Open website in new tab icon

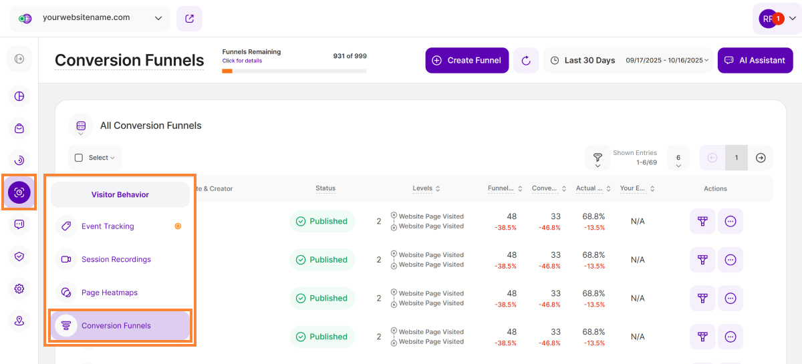[x=189, y=19]
